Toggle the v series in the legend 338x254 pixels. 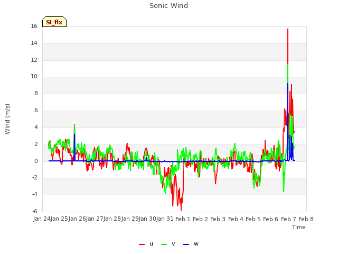(168, 244)
